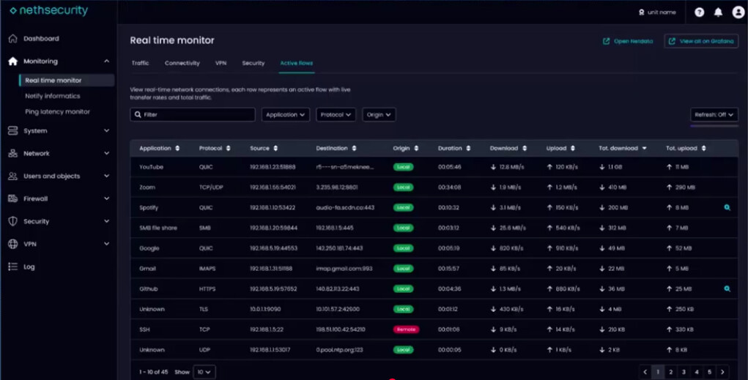Click the Log list icon in sidebar

12,267
